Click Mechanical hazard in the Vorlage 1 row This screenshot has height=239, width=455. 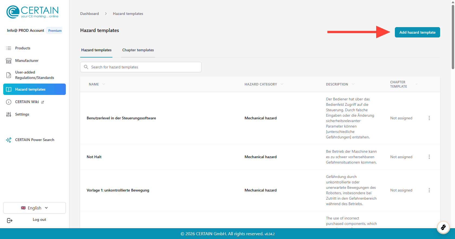click(261, 190)
